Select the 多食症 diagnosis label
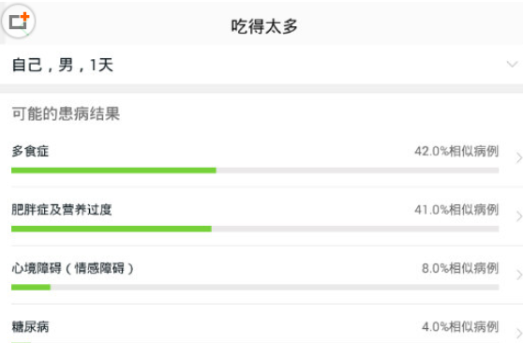Screen dimensions: 523x343 click(x=30, y=151)
